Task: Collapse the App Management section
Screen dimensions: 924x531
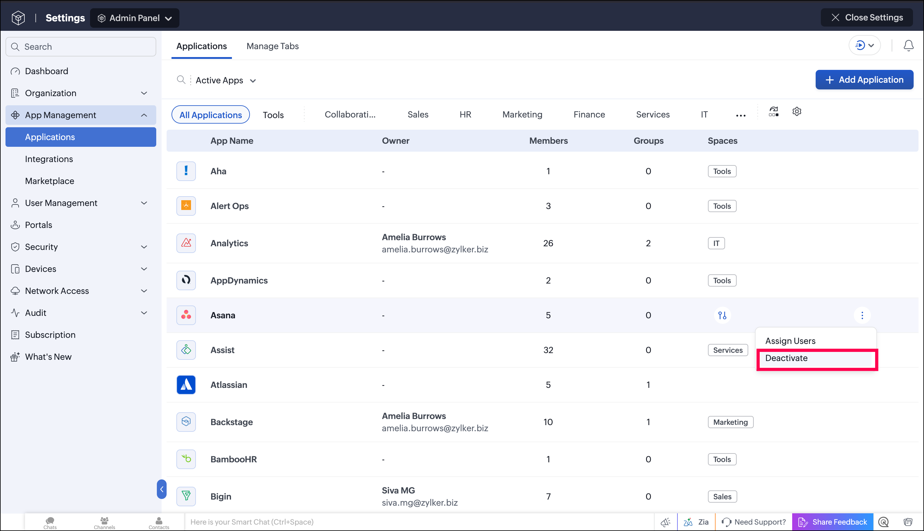Action: tap(81, 115)
